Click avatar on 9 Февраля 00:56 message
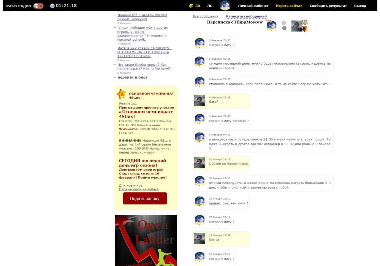This screenshot has height=266, width=380. click(200, 62)
